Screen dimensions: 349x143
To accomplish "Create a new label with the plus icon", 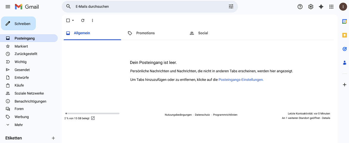I will tap(53, 138).
